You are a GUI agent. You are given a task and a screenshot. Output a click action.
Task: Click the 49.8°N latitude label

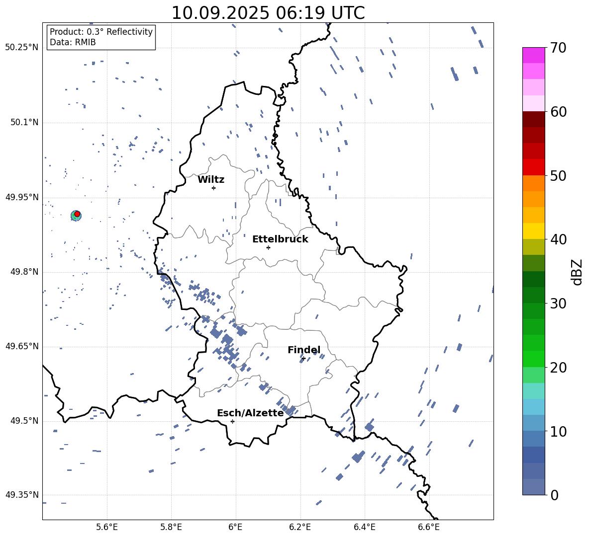coord(24,272)
